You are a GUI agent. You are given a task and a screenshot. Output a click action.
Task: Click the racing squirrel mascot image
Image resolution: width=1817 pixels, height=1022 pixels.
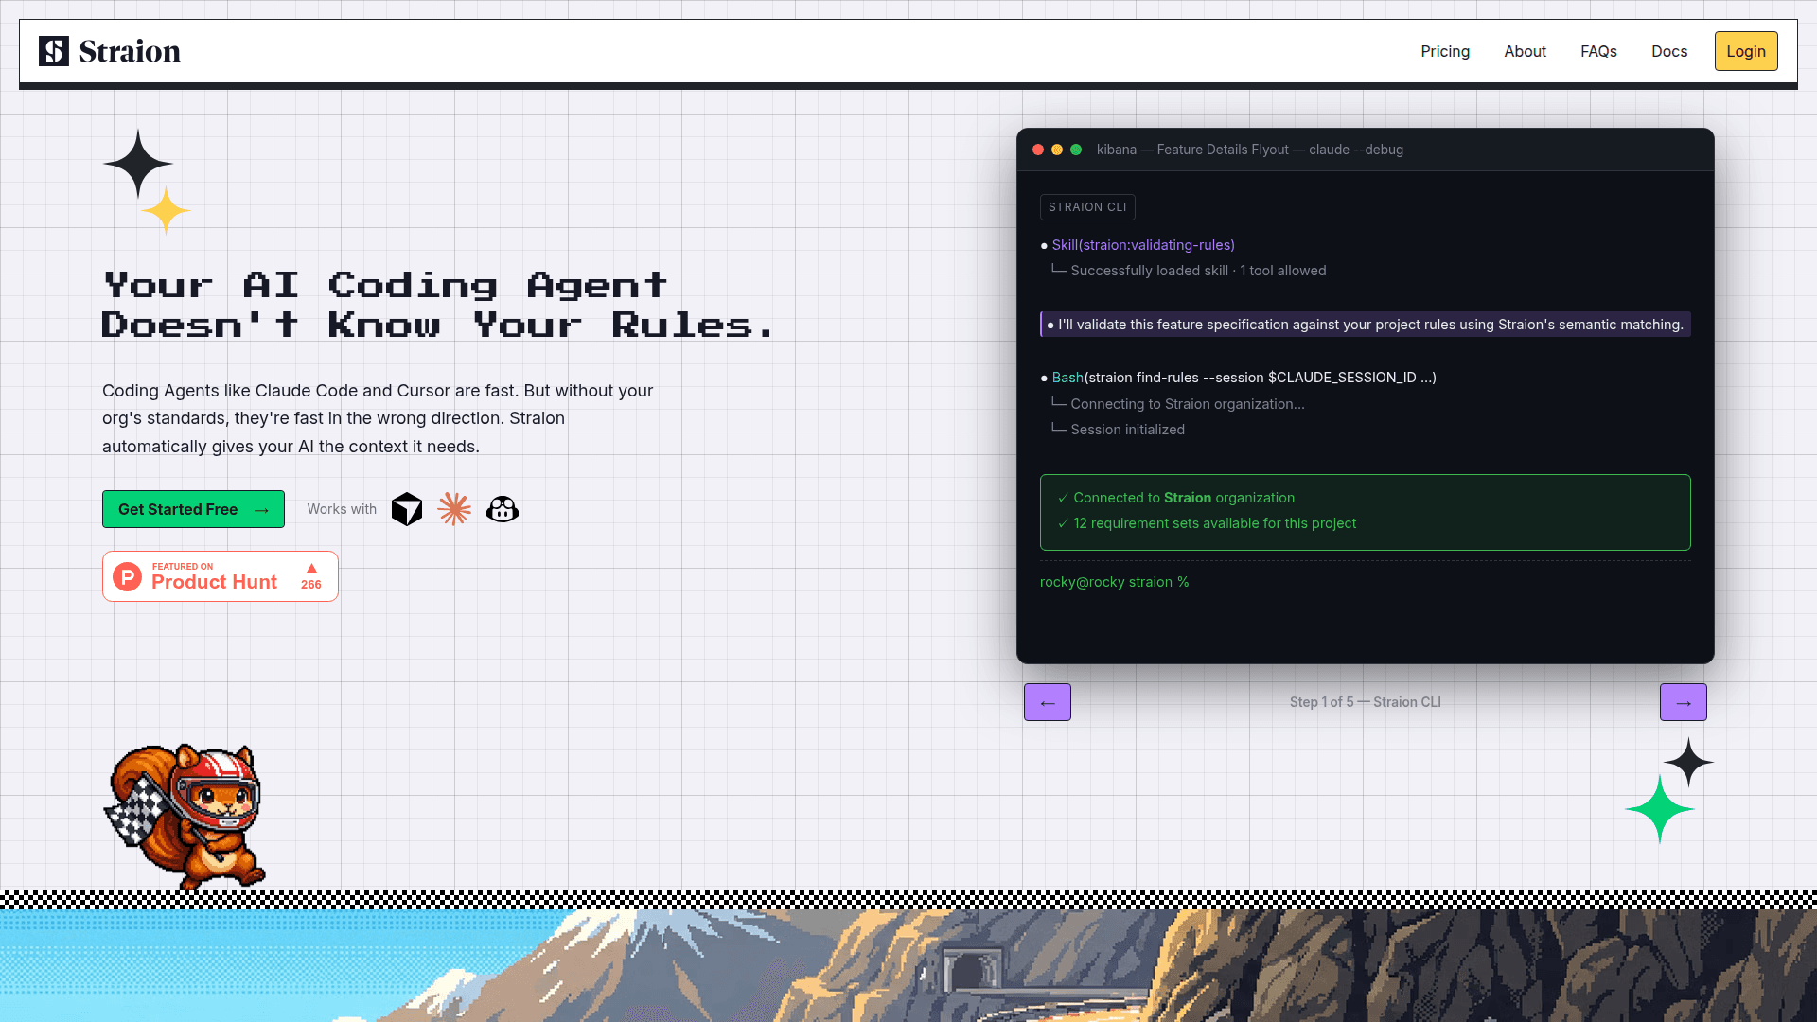[x=185, y=816]
